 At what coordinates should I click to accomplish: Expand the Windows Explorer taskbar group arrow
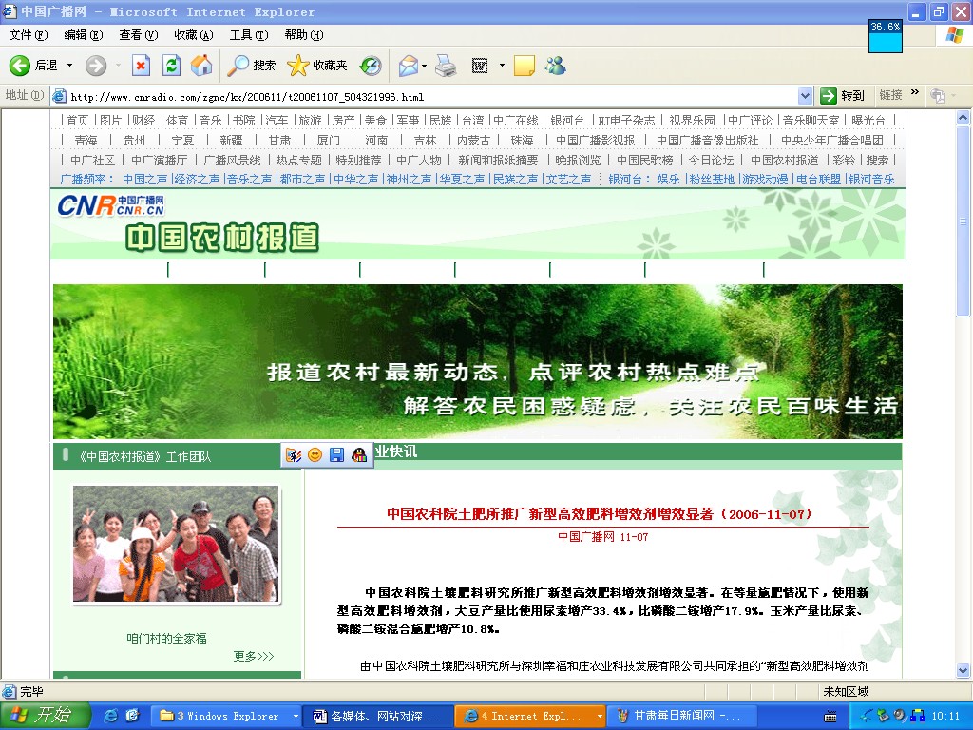point(296,716)
